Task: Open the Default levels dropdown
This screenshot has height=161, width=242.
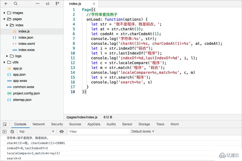Action: click(143, 131)
